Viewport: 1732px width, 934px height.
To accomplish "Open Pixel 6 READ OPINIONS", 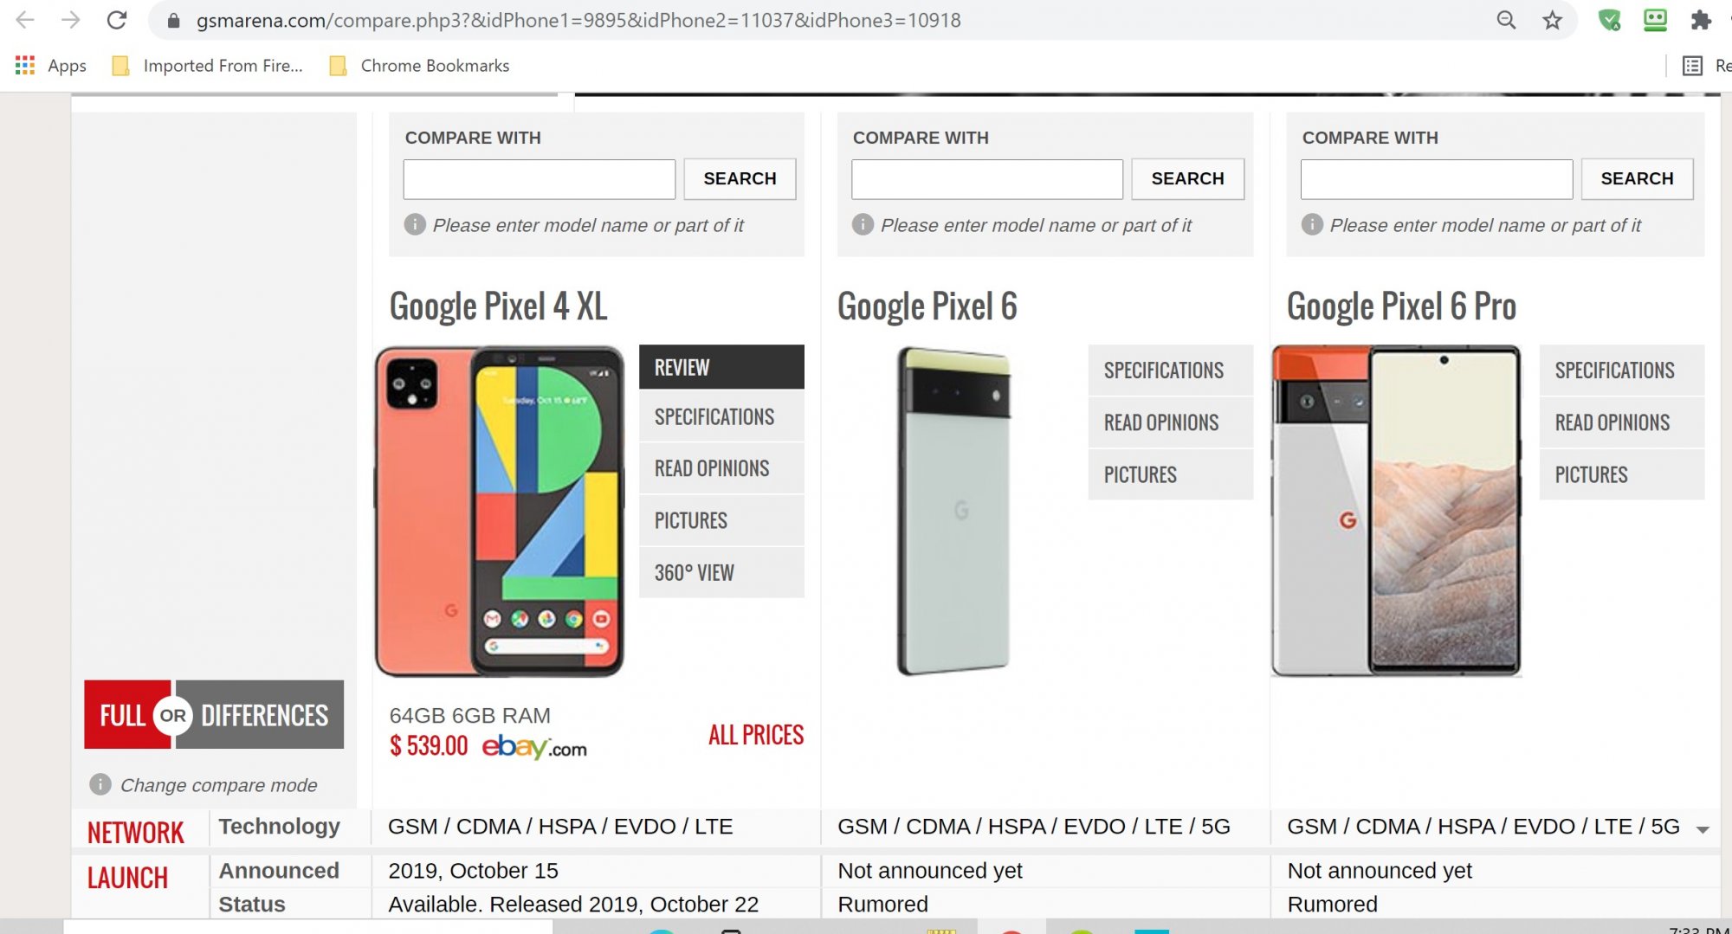I will (x=1170, y=422).
